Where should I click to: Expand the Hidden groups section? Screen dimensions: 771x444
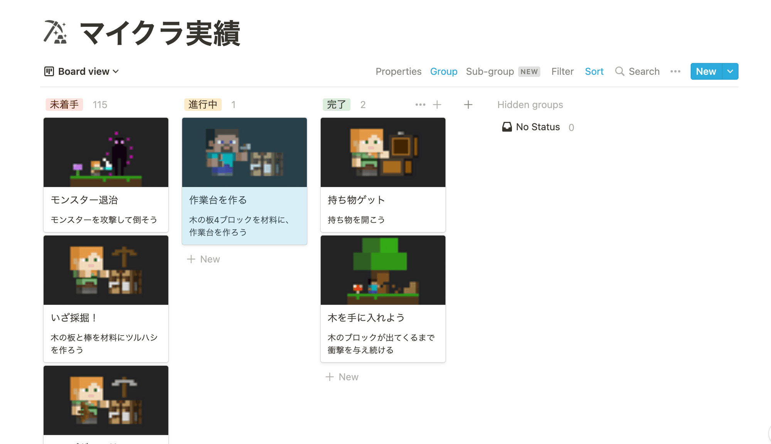coord(530,104)
